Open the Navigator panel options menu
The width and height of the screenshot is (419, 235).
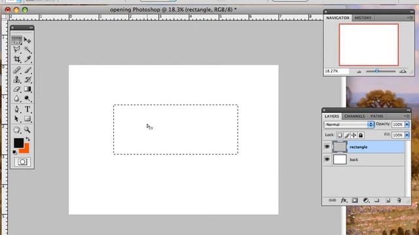point(410,18)
